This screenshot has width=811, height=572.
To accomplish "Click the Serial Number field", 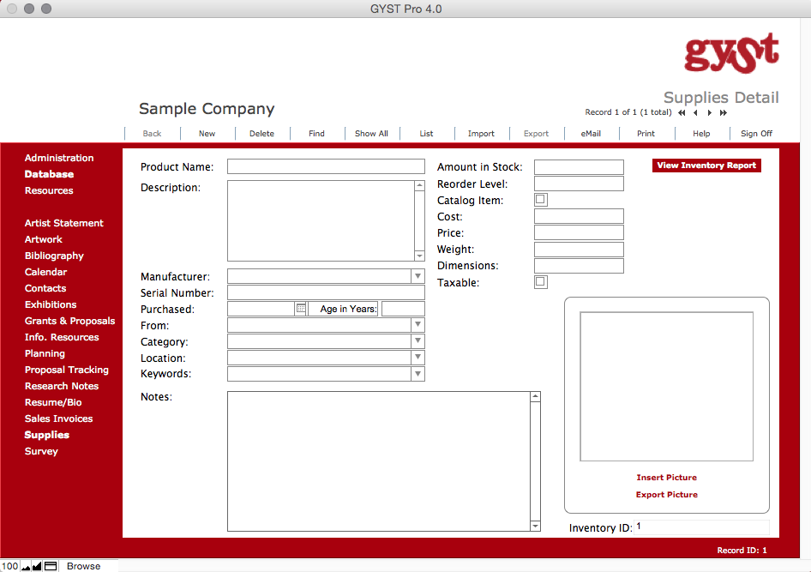I will click(326, 292).
